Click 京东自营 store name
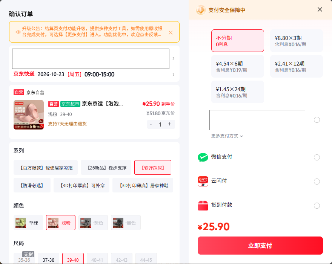This screenshot has height=264, width=332. [x=35, y=93]
